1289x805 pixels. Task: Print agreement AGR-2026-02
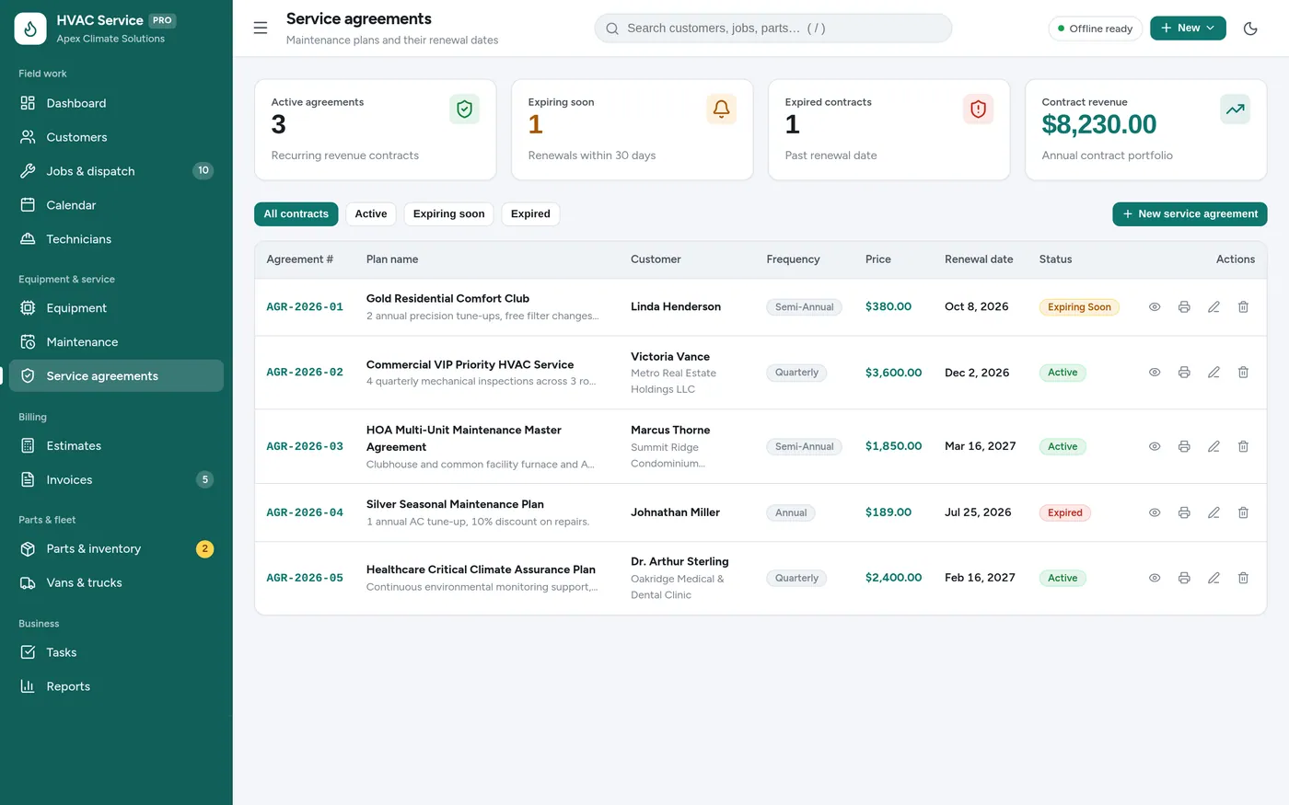[x=1184, y=373]
